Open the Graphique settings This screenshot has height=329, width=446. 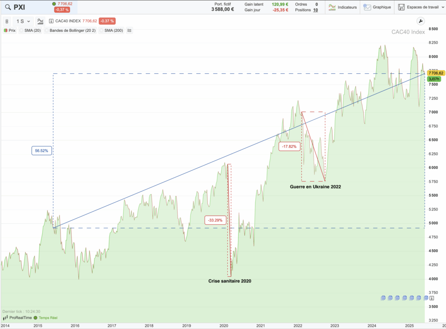[x=377, y=7]
